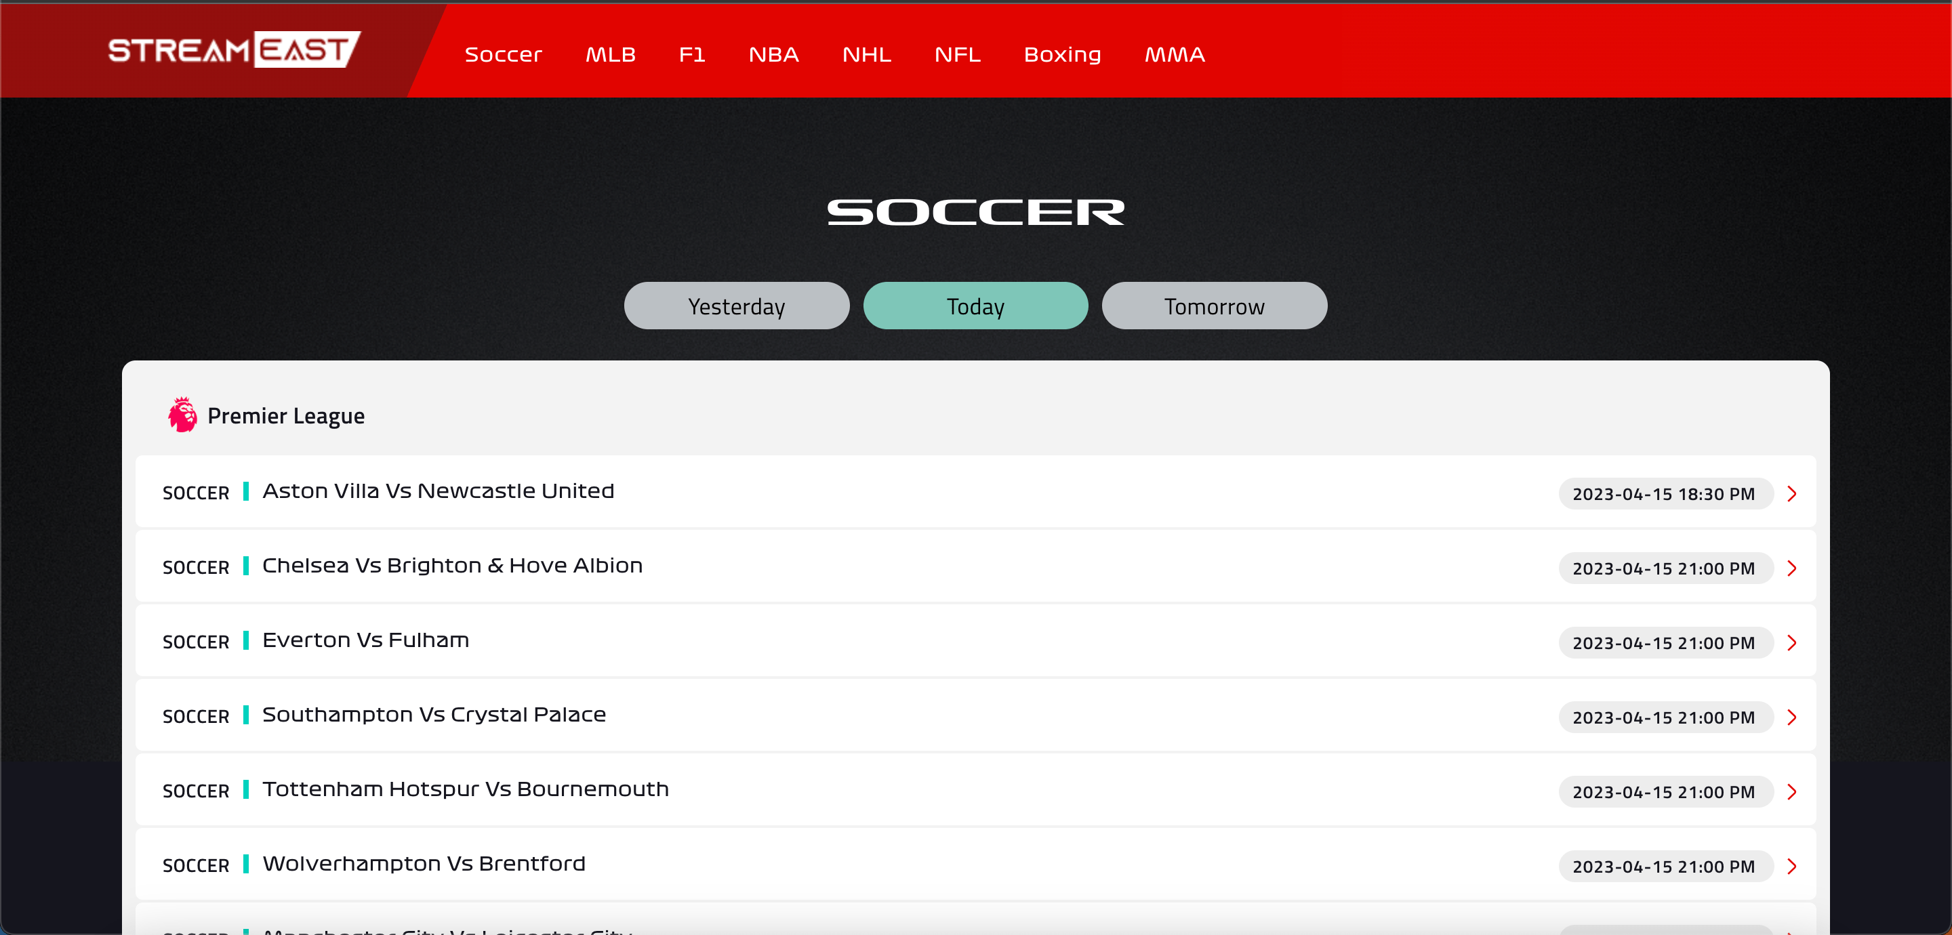Click the NBA sport icon
Viewport: 1952px width, 935px height.
[774, 55]
